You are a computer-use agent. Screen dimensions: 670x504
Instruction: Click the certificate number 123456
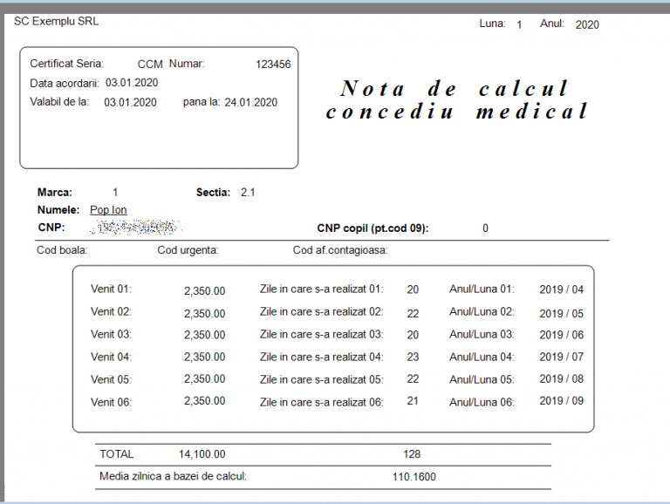point(273,65)
